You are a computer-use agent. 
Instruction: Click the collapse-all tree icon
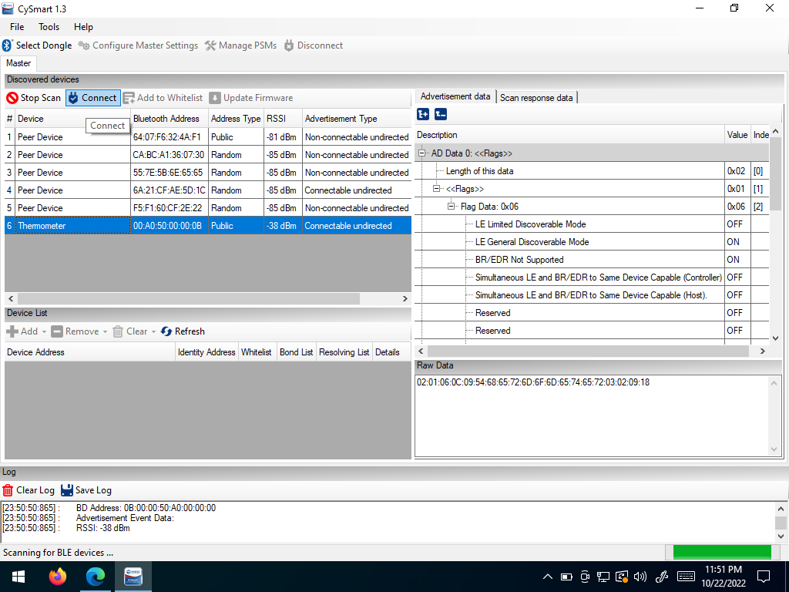[441, 115]
